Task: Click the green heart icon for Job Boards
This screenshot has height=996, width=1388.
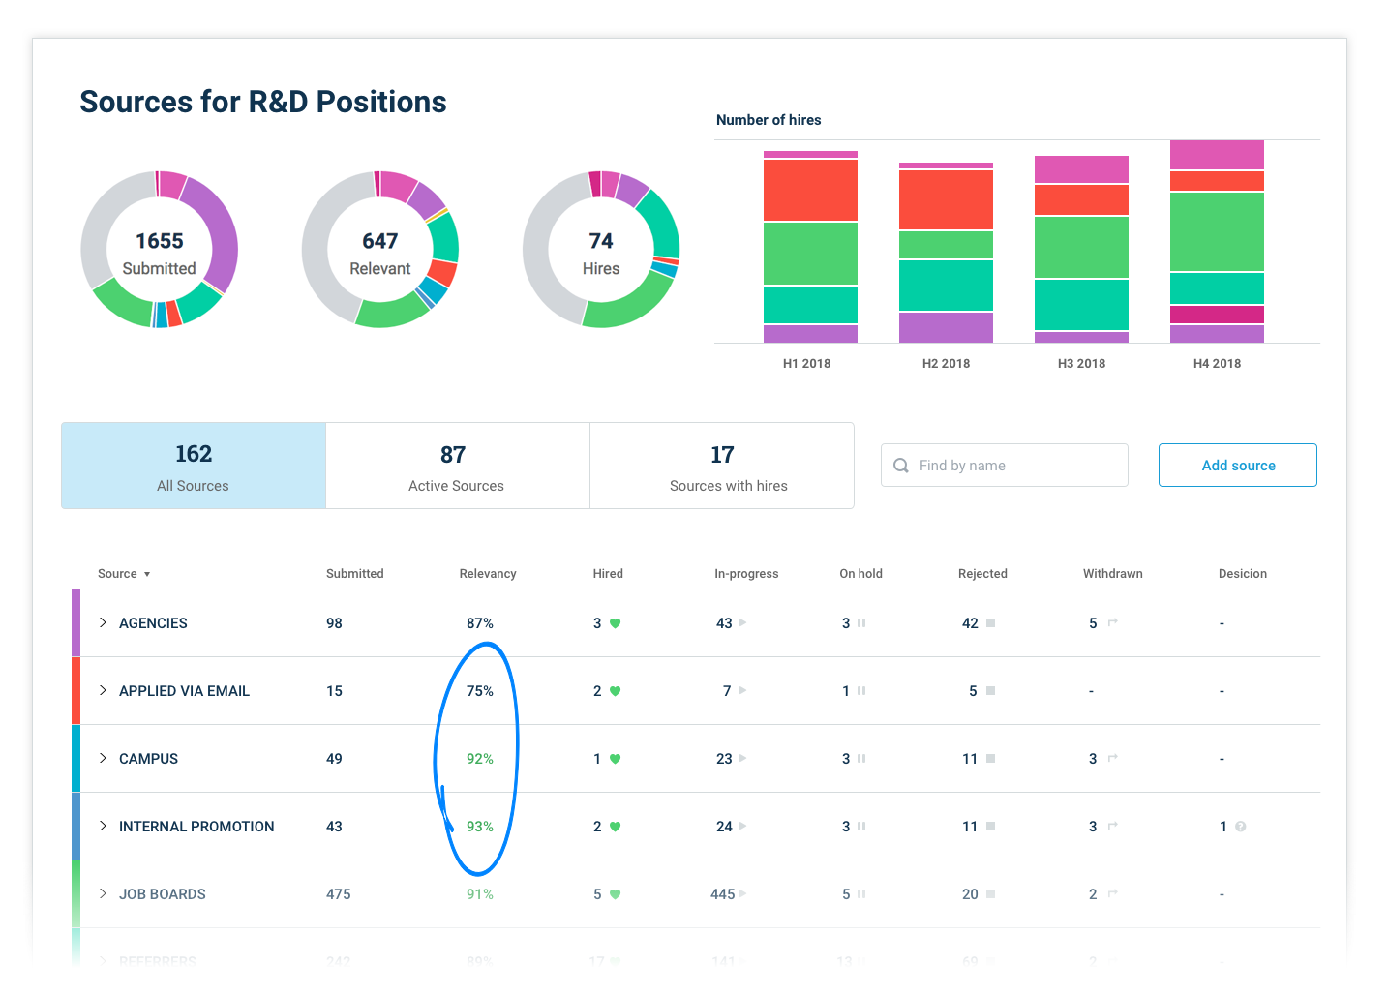Action: (x=615, y=894)
